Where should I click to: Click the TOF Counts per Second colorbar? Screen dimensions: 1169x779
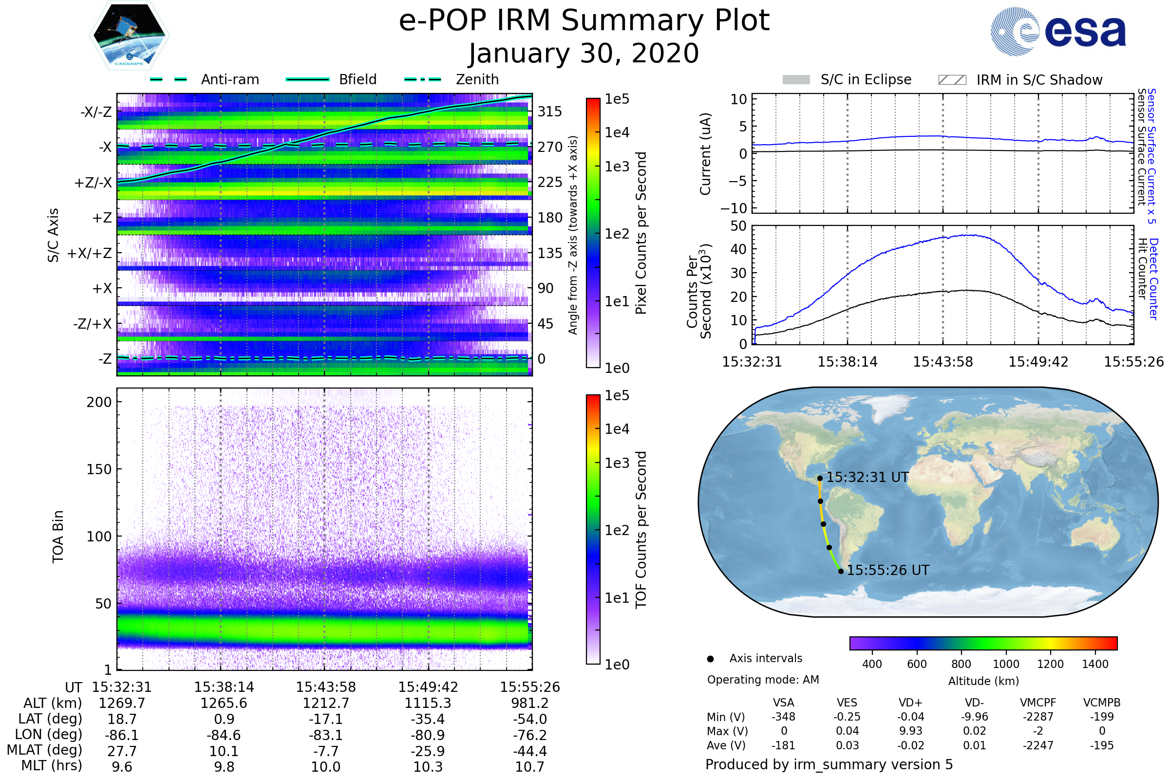click(x=593, y=529)
